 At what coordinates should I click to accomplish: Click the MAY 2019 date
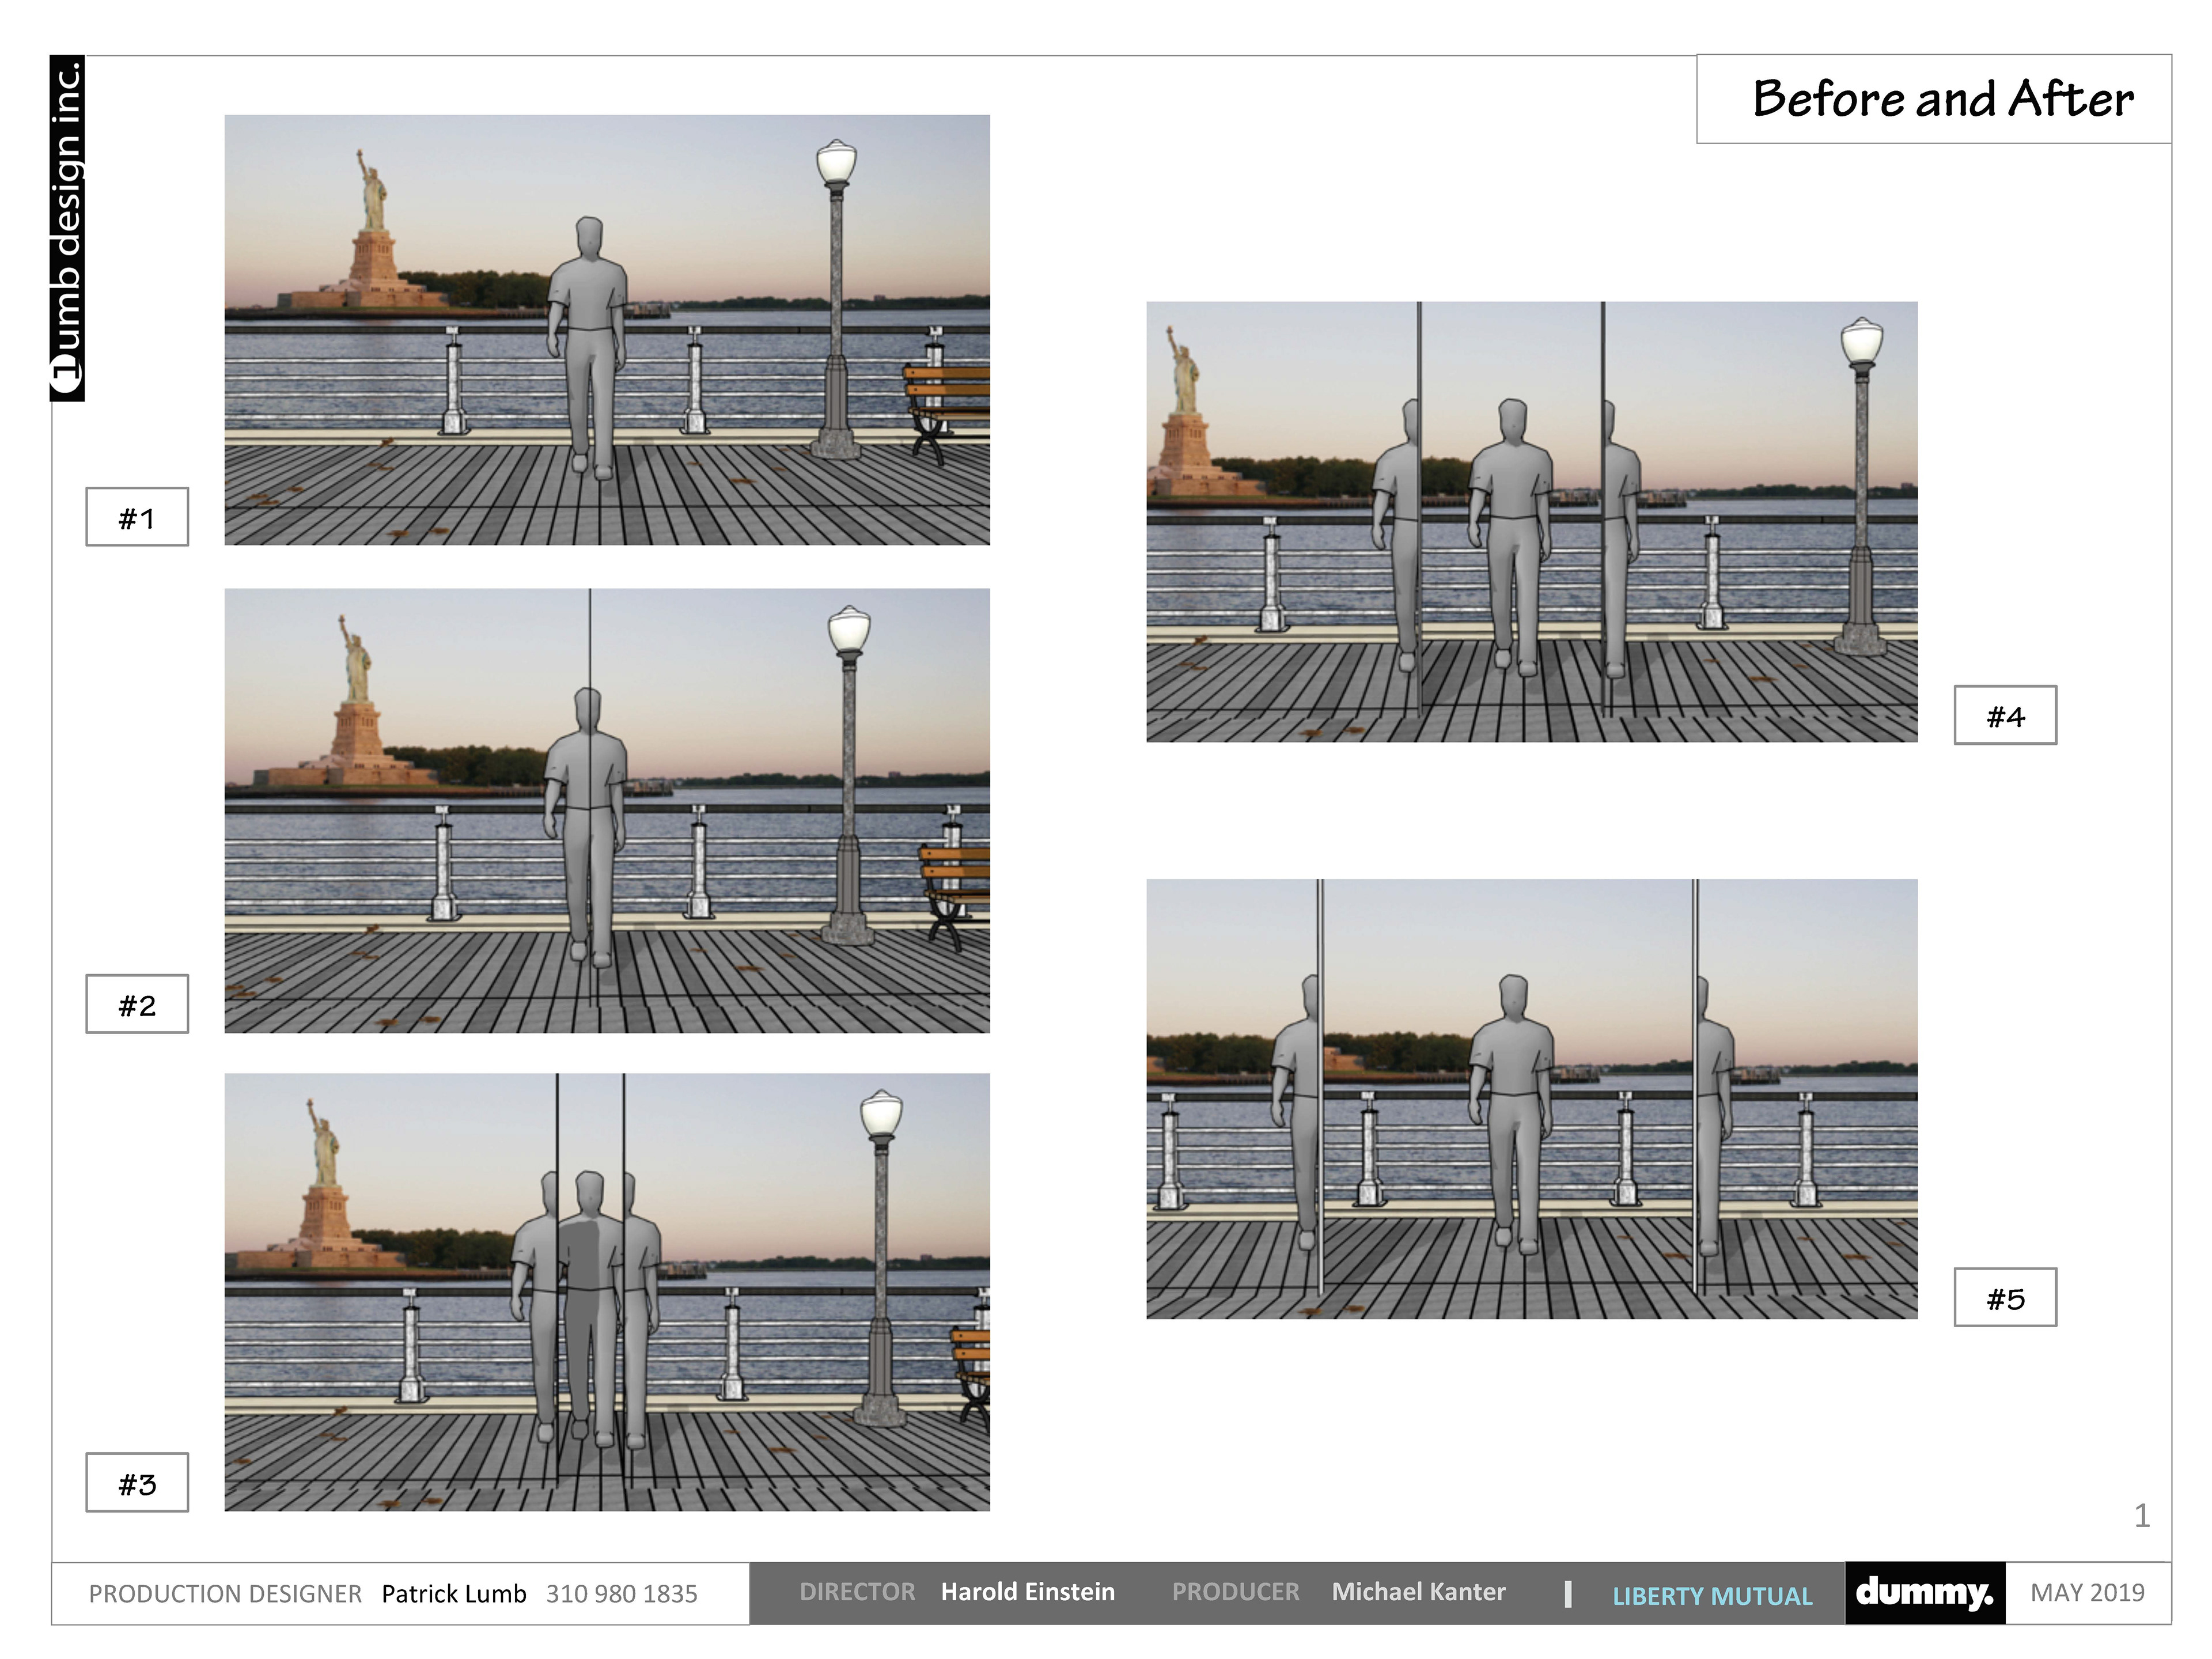(2087, 1593)
